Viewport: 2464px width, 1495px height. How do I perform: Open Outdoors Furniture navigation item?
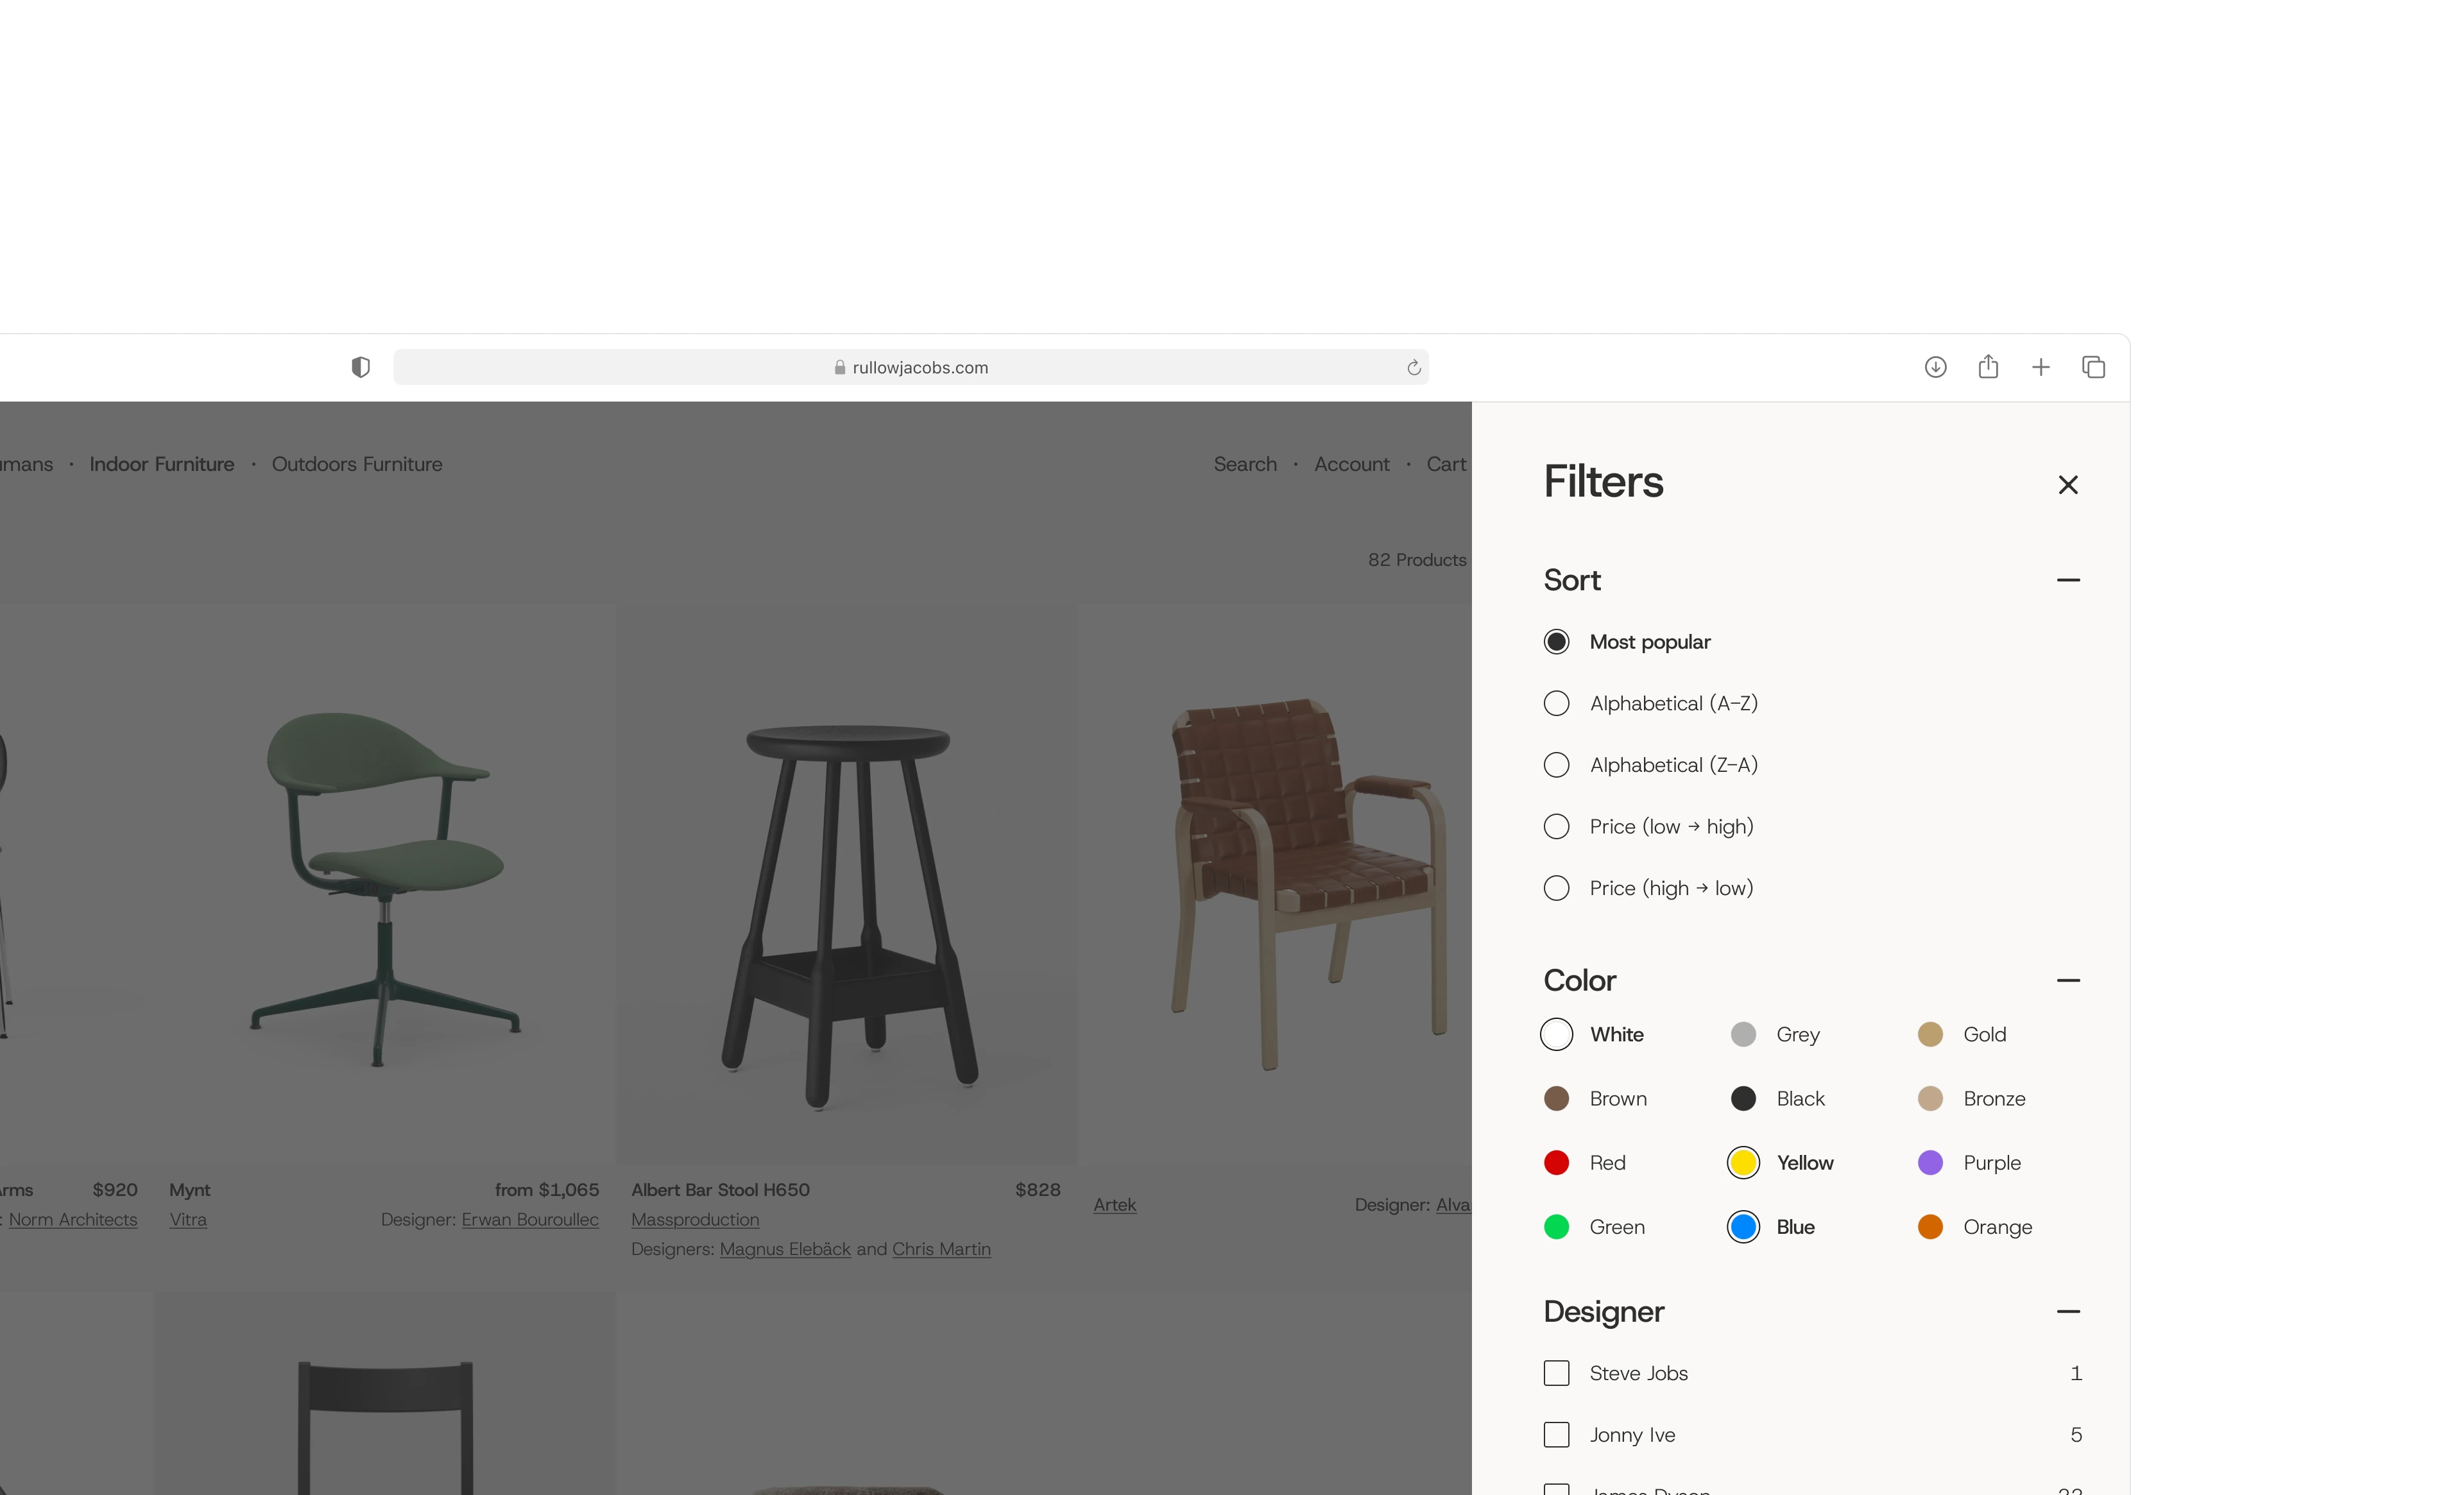tap(357, 464)
